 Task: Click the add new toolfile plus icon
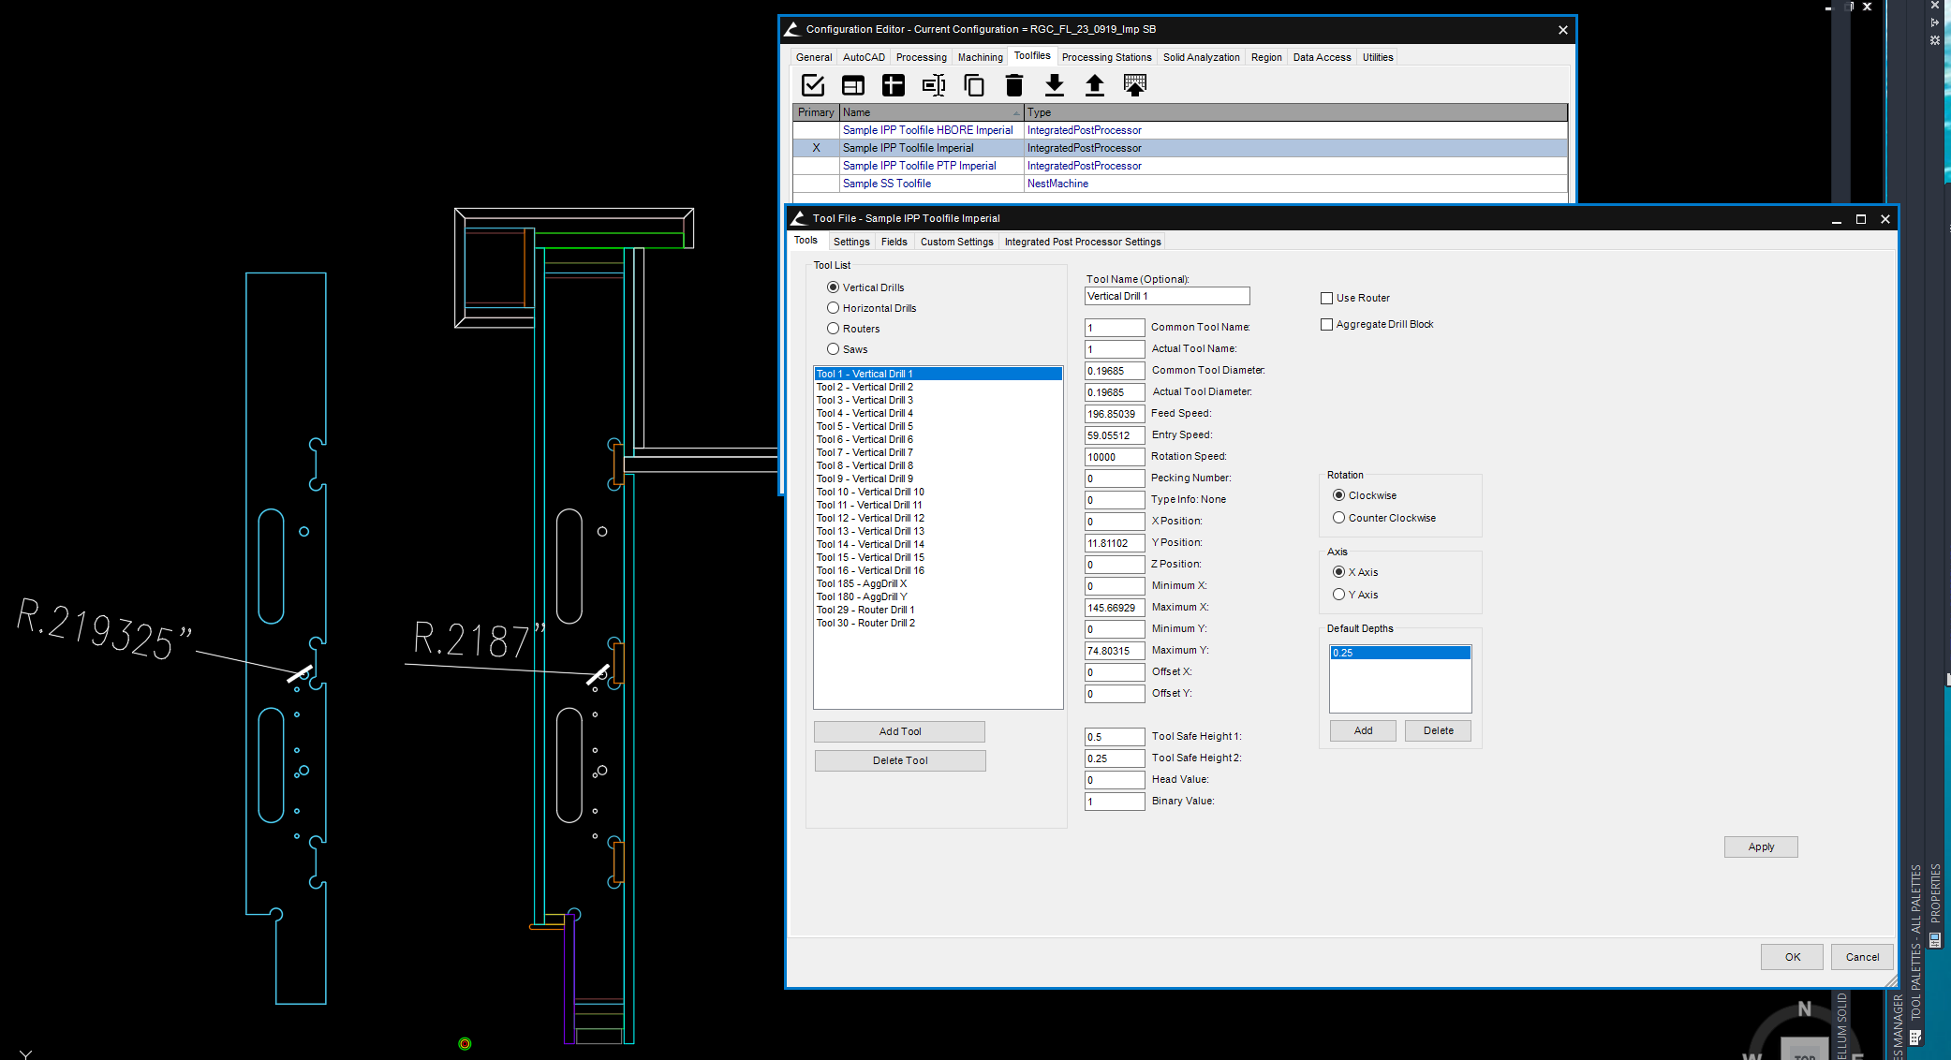[894, 85]
